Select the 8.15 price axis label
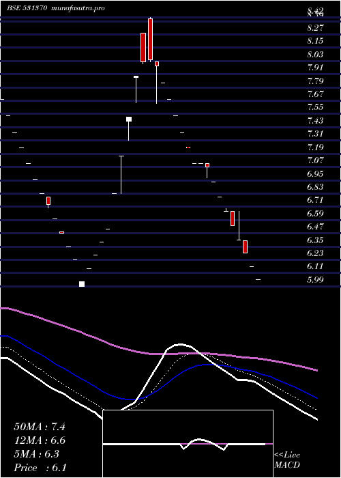341x478 pixels. 315,41
